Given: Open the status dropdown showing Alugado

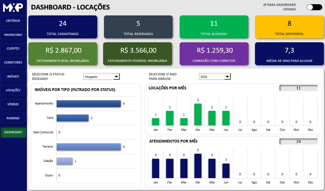Looking at the screenshot, I should point(101,77).
